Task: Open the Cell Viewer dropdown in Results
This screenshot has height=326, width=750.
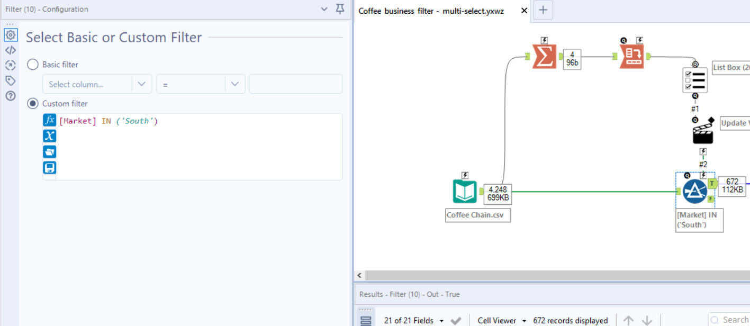Action: coord(500,320)
